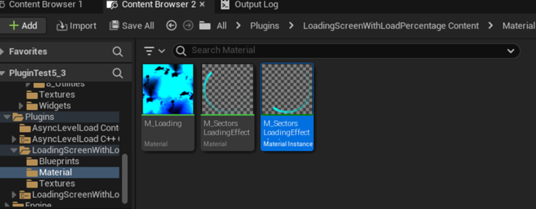Search within Favorites magnifier icon
Image resolution: width=536 pixels, height=209 pixels.
(117, 52)
